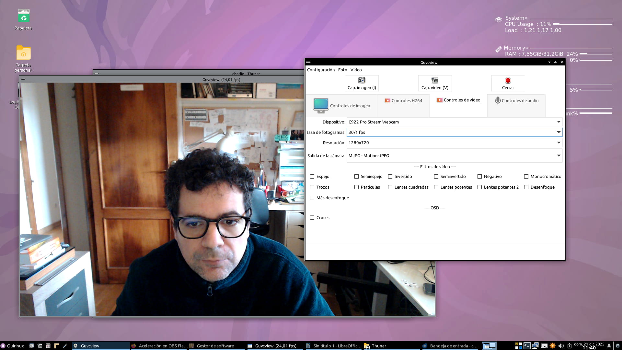This screenshot has height=350, width=622.
Task: Open Quirinux start menu button
Action: pos(12,346)
